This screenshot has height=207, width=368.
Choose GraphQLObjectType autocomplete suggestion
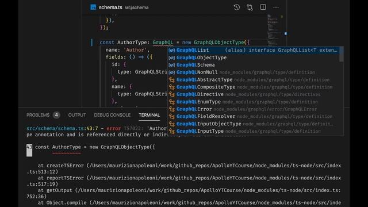pos(254,57)
